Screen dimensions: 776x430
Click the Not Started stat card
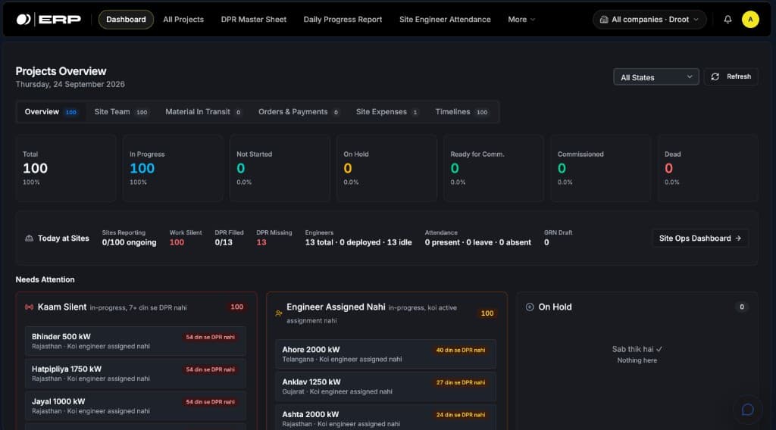pyautogui.click(x=280, y=168)
